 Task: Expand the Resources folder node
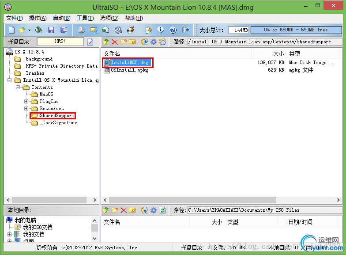26,109
